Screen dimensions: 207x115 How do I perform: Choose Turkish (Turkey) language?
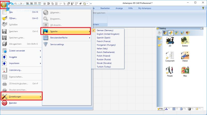[108, 67]
